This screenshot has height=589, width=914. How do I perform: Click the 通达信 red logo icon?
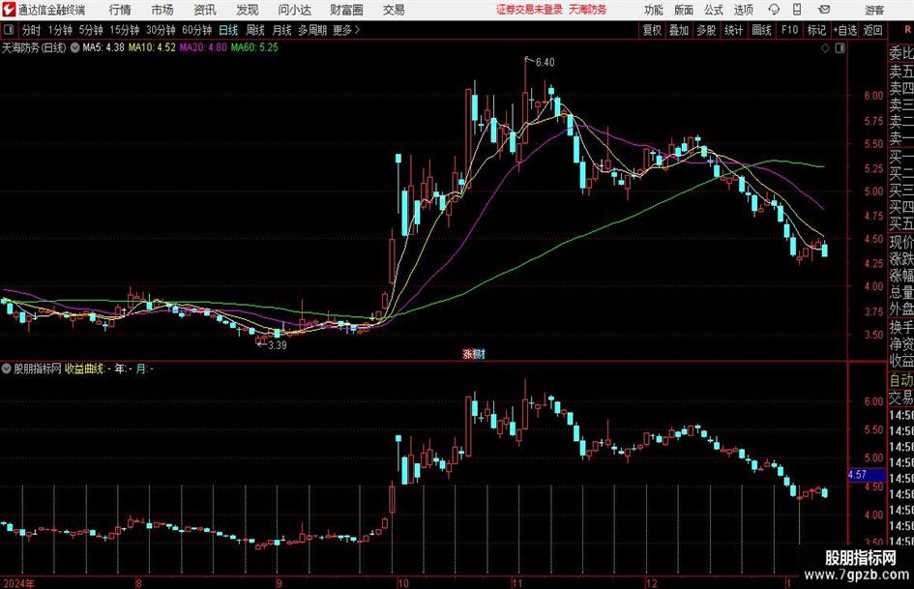9,10
